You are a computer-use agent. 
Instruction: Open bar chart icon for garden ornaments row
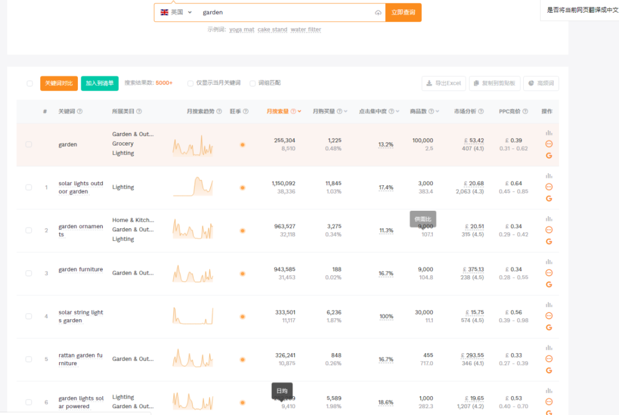549,219
